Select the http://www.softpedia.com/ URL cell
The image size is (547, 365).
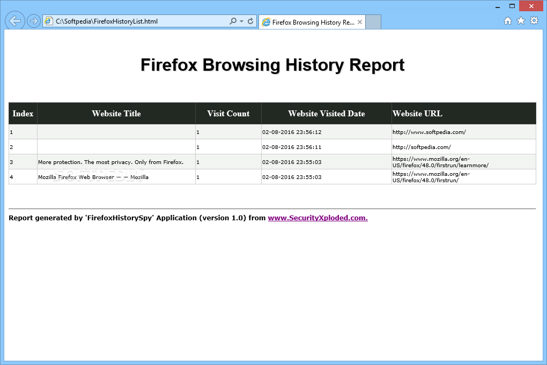coord(464,132)
